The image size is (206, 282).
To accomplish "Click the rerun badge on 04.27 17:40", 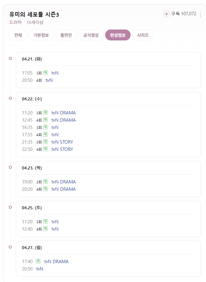I will point(38,261).
